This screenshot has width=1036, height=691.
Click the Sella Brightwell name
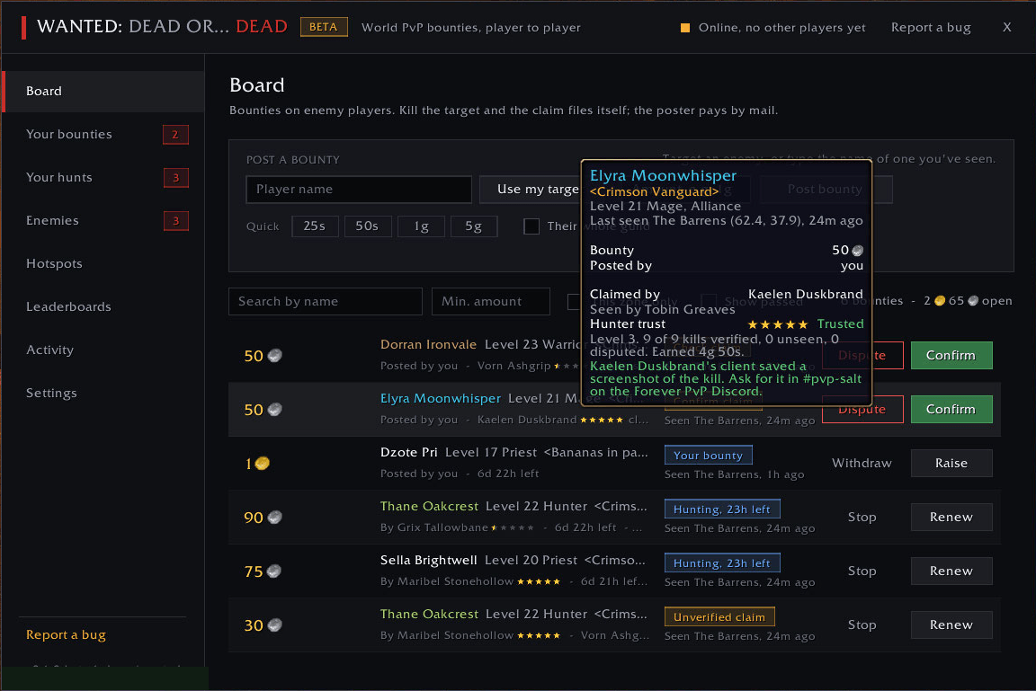(428, 561)
